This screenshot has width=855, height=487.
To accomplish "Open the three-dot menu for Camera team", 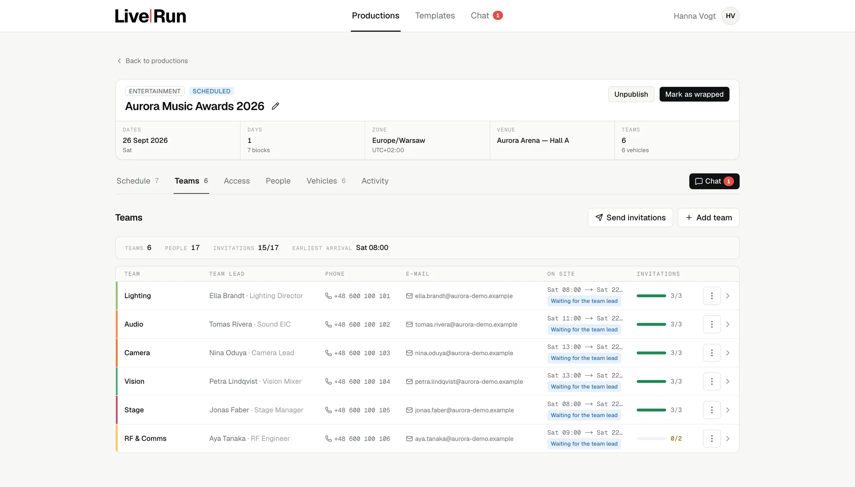I will click(712, 353).
